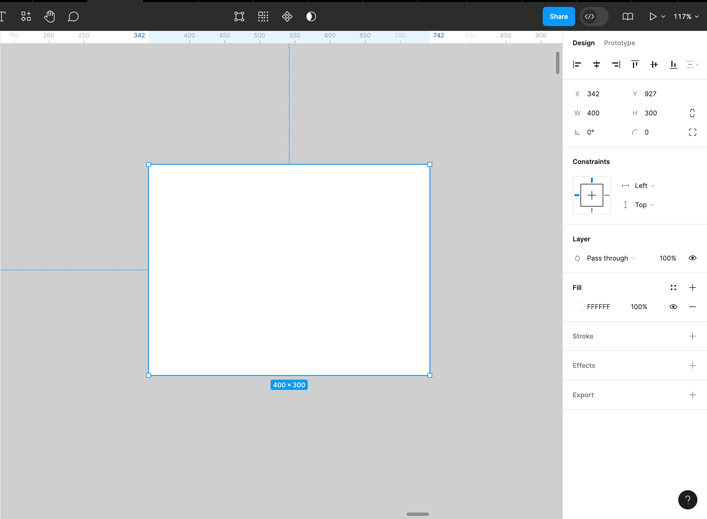This screenshot has height=519, width=707.
Task: Click the fill hex value FFFFFF
Action: 598,307
